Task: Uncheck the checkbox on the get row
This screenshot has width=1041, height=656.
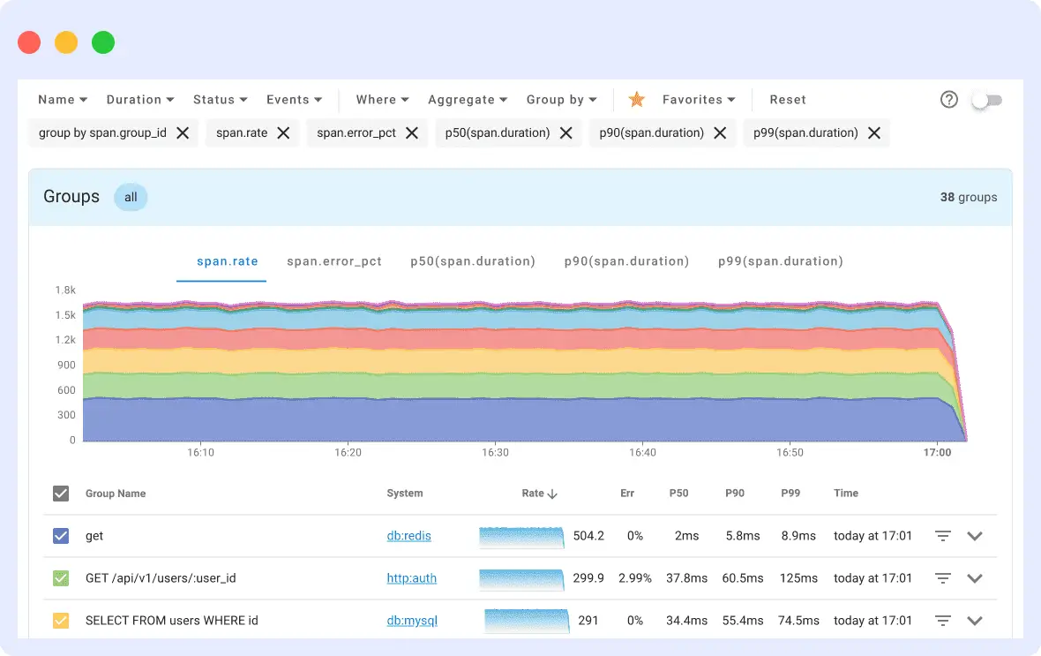Action: [x=61, y=536]
